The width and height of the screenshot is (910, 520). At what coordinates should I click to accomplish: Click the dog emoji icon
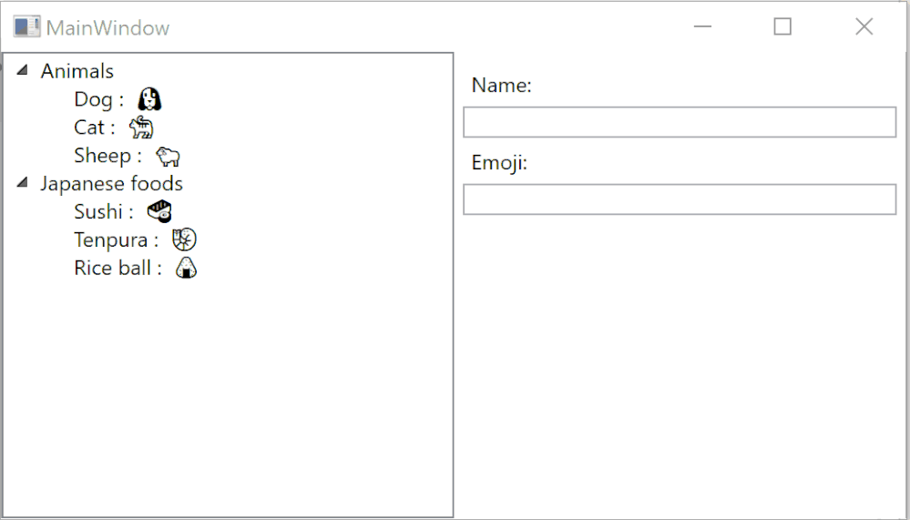tap(149, 99)
